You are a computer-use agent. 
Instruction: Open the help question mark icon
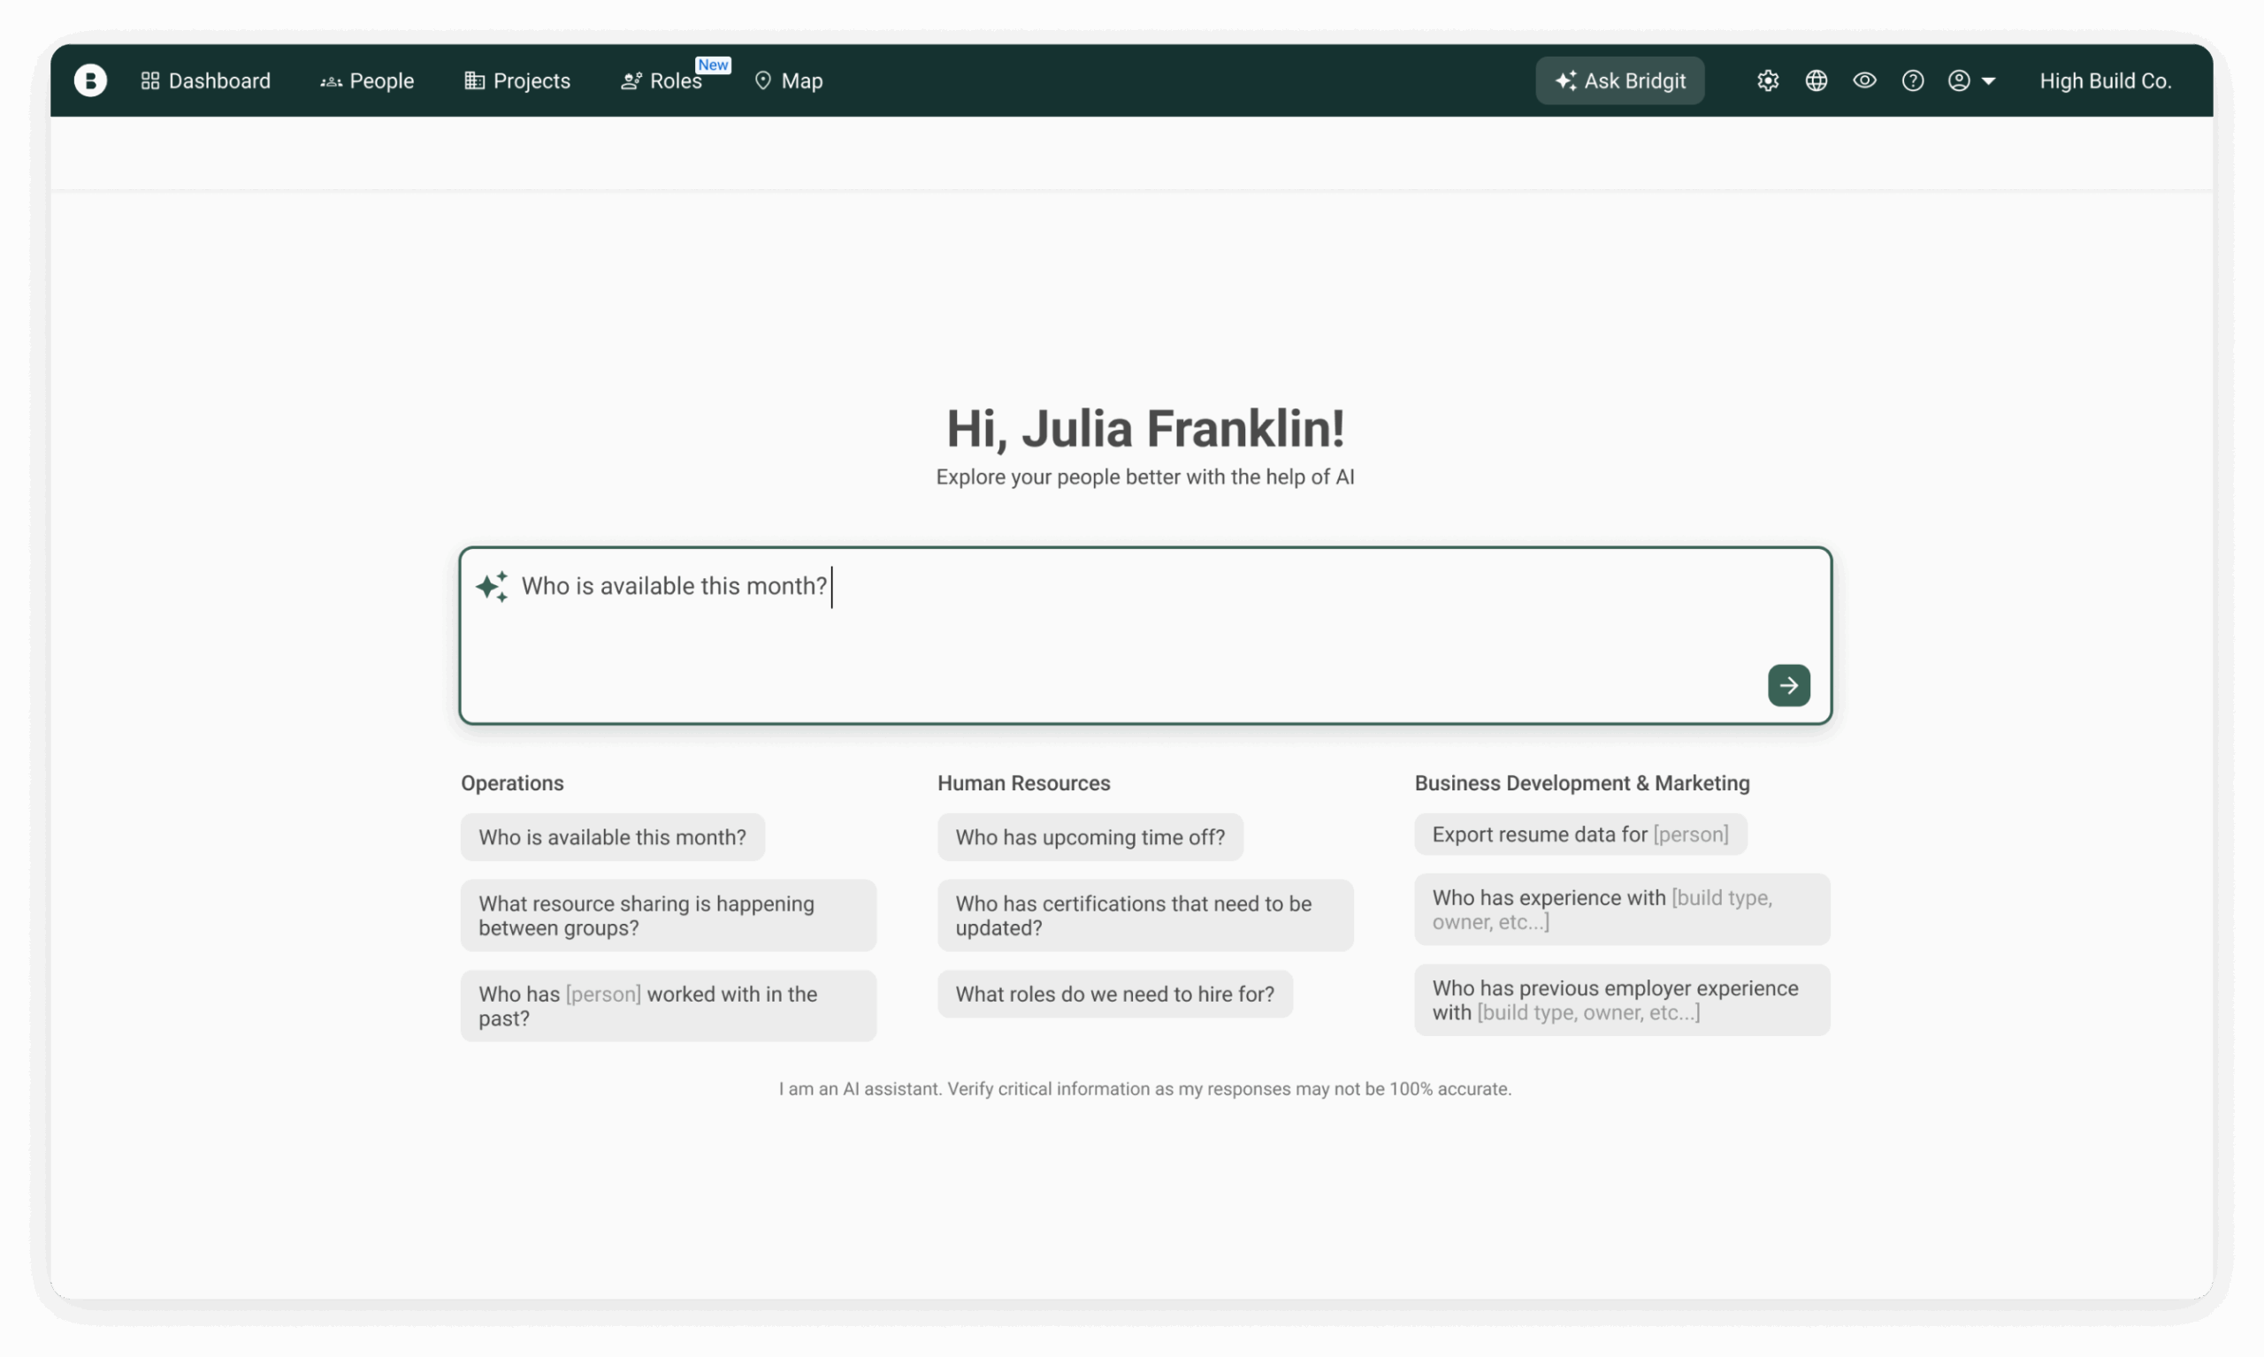(x=1912, y=80)
